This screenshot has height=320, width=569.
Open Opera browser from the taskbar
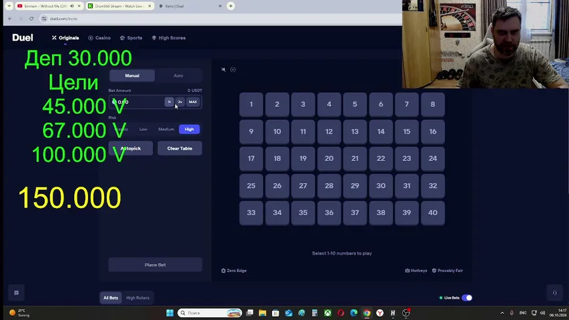(341, 313)
